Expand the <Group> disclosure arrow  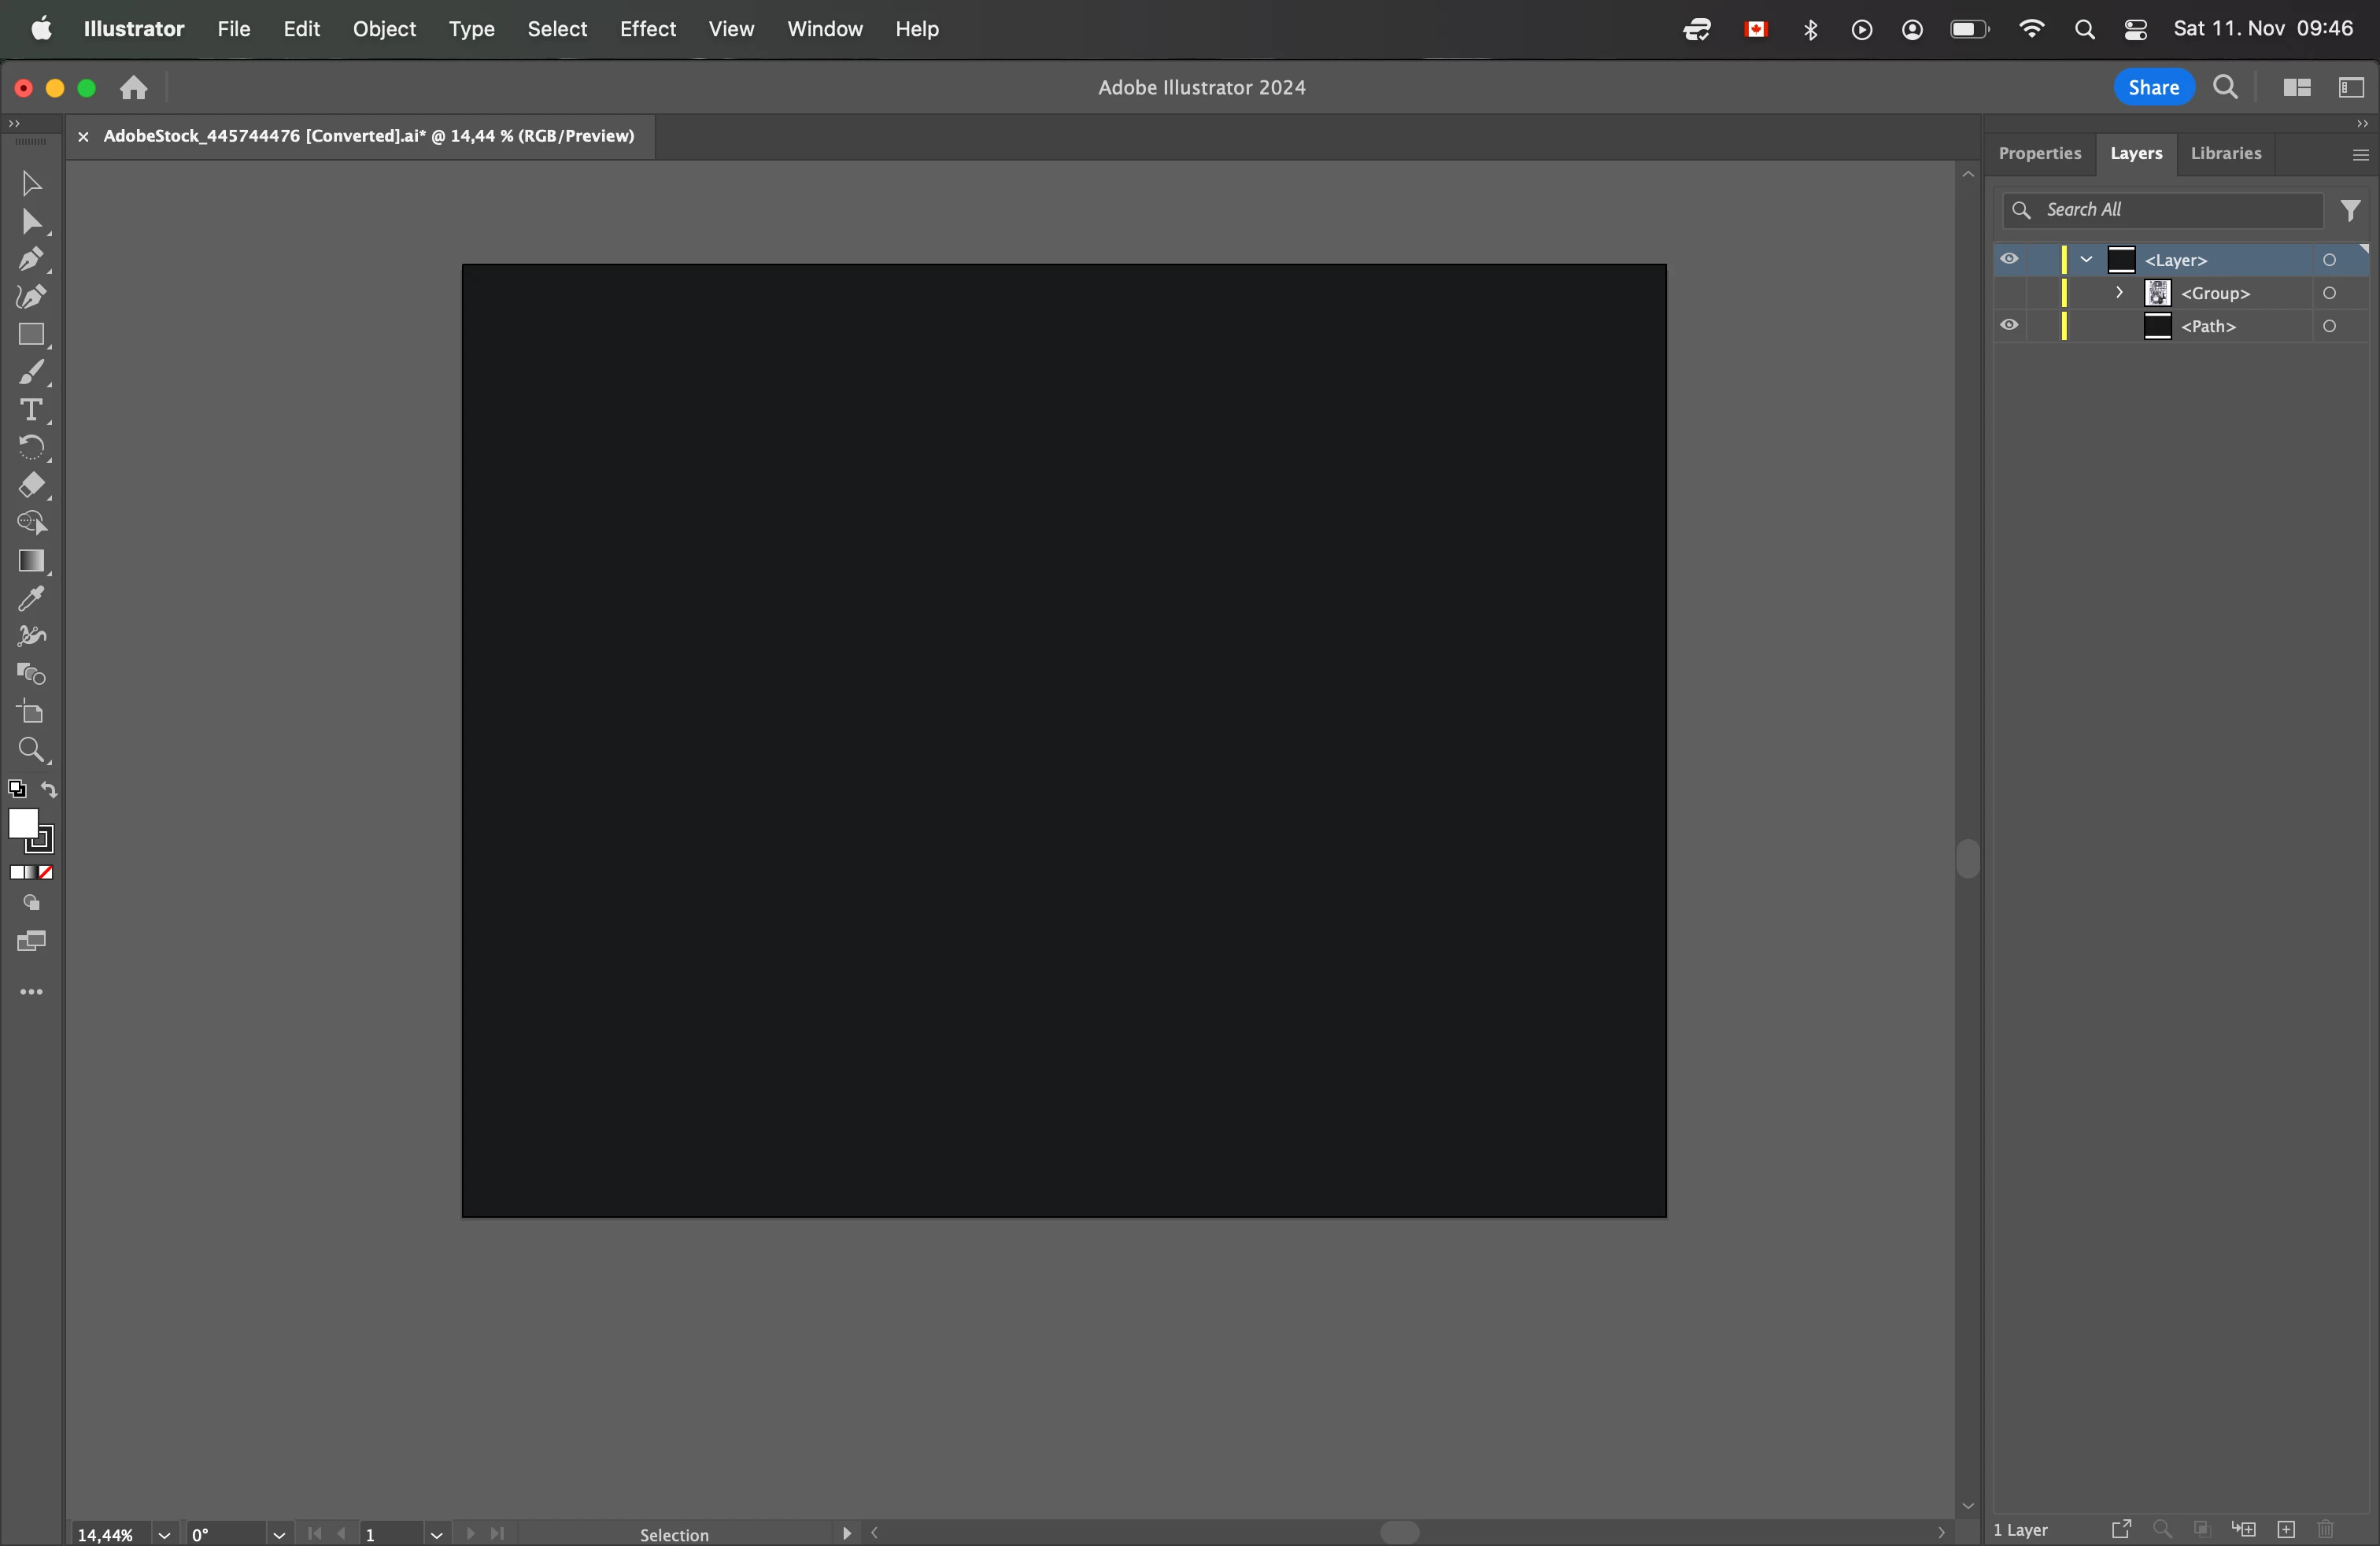point(2119,293)
